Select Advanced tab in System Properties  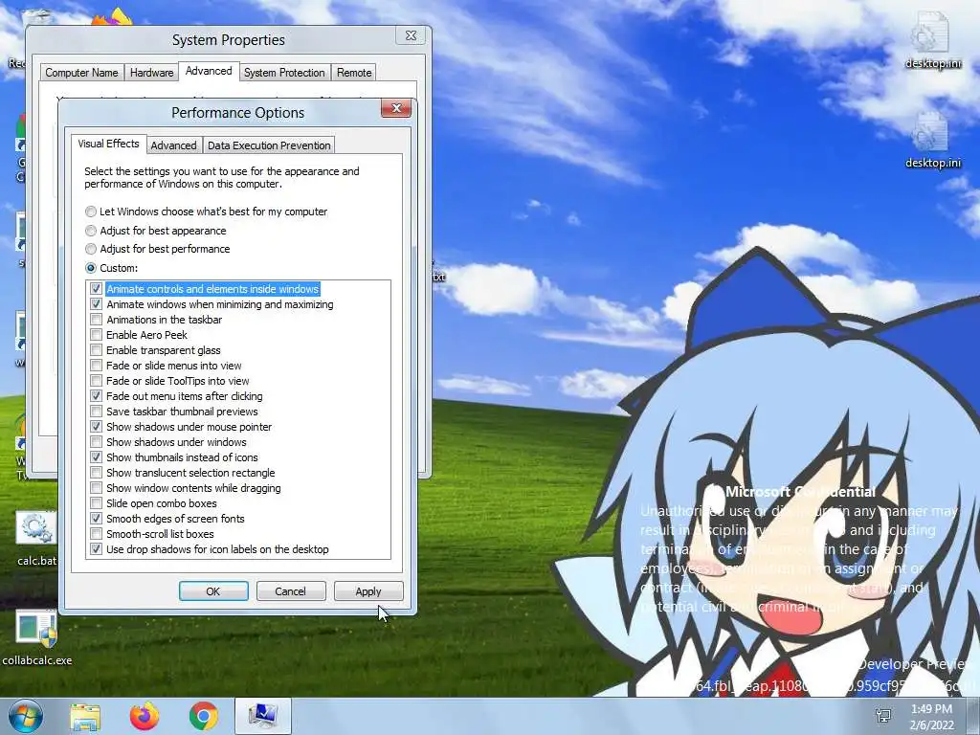pos(209,71)
